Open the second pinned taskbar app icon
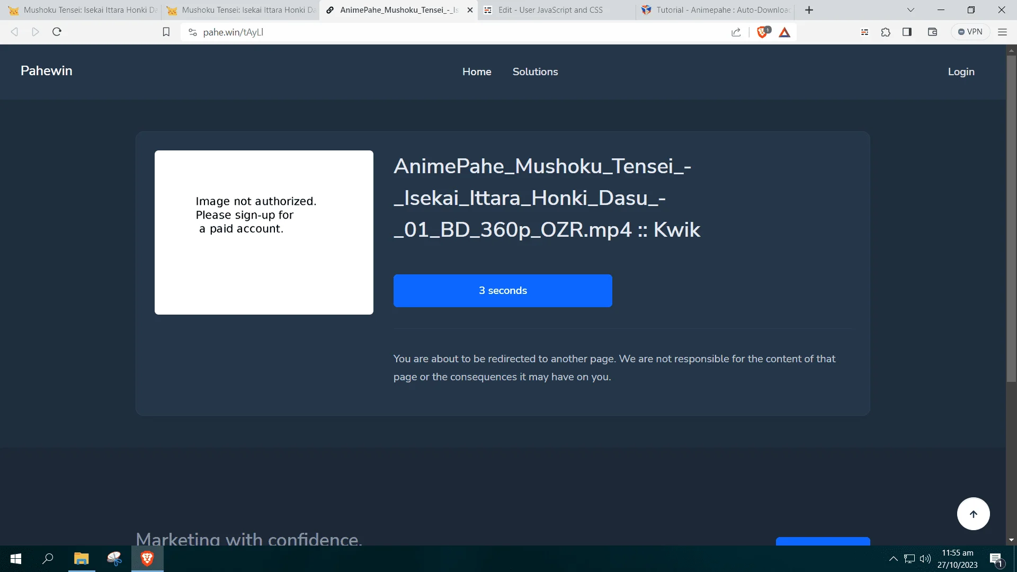The height and width of the screenshot is (572, 1017). [x=114, y=559]
